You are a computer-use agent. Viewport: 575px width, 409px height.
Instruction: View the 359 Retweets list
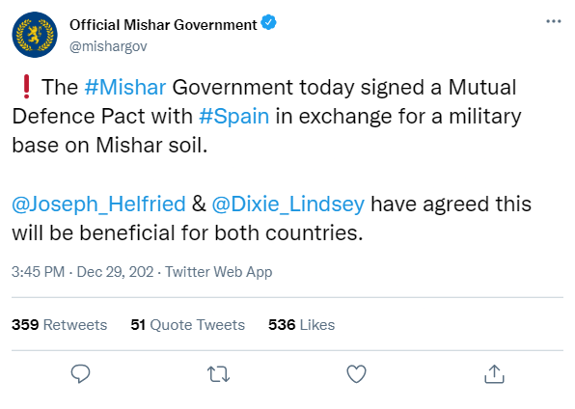pyautogui.click(x=60, y=325)
